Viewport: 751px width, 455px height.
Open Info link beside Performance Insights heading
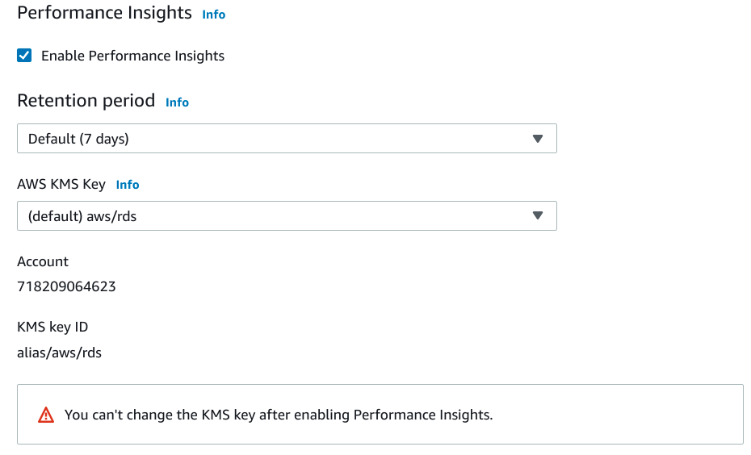click(x=214, y=15)
